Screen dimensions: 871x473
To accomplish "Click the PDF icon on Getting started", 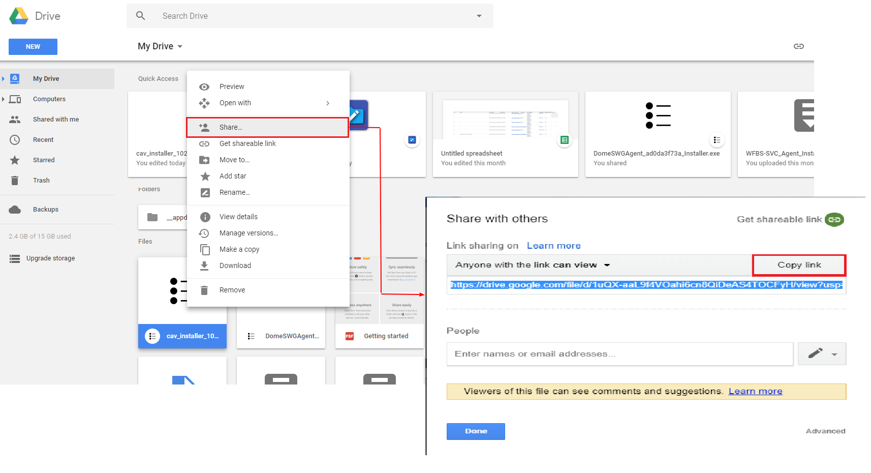I will click(349, 336).
